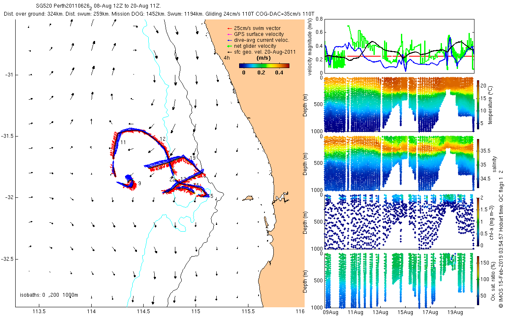Click the '17Aug' date tick
Image resolution: width=507 pixels, height=317 pixels.
click(430, 312)
